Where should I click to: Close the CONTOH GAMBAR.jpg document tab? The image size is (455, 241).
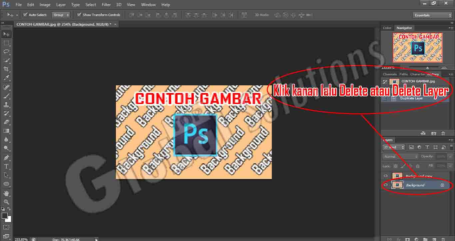click(115, 24)
